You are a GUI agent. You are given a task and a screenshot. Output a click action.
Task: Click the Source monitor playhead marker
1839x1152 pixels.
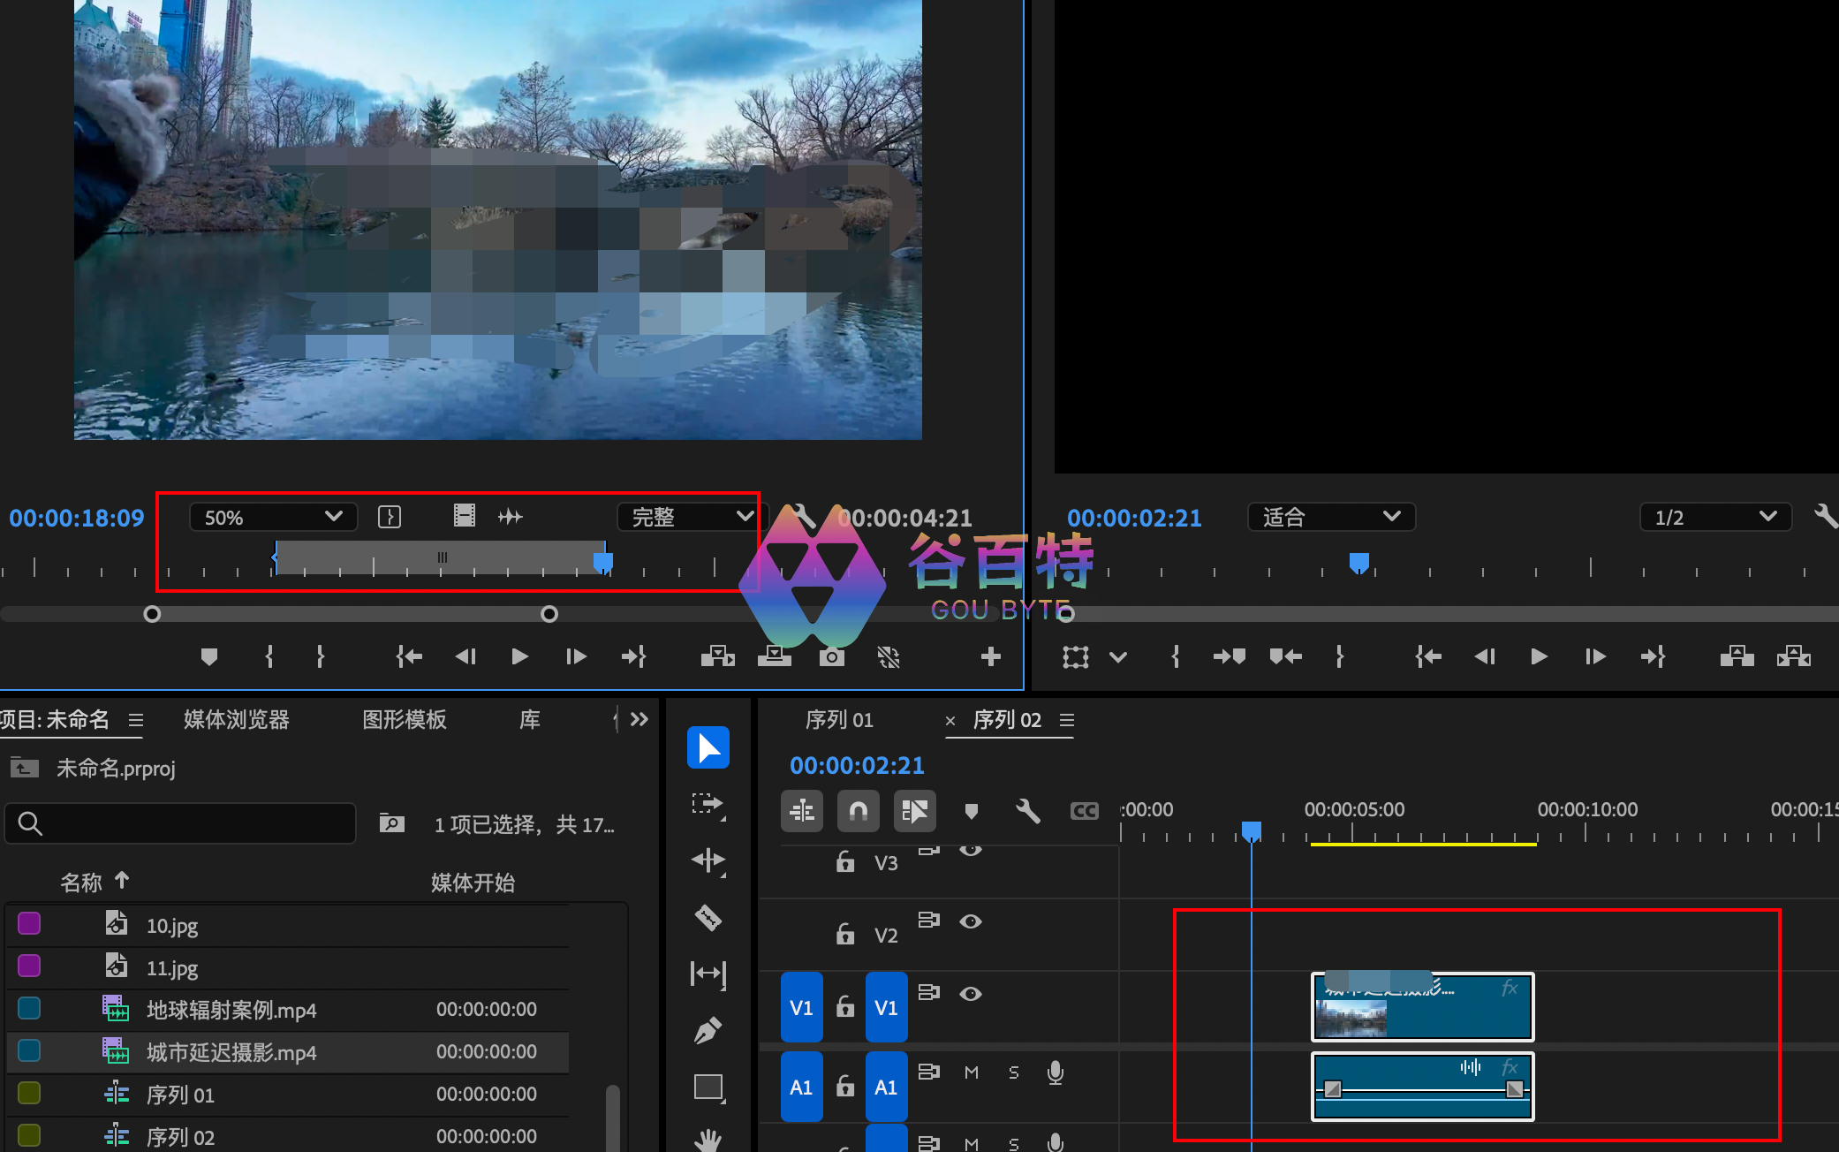[x=603, y=562]
